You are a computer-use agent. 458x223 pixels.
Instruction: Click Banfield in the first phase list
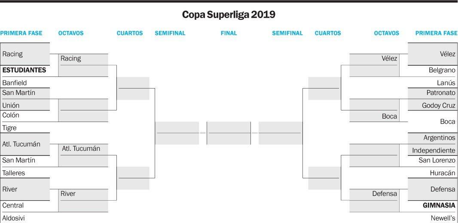click(14, 82)
